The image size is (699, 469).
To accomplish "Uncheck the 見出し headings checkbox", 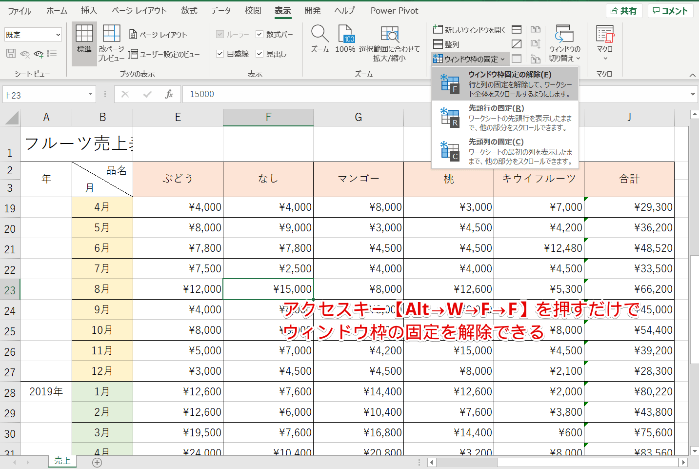I will point(259,54).
